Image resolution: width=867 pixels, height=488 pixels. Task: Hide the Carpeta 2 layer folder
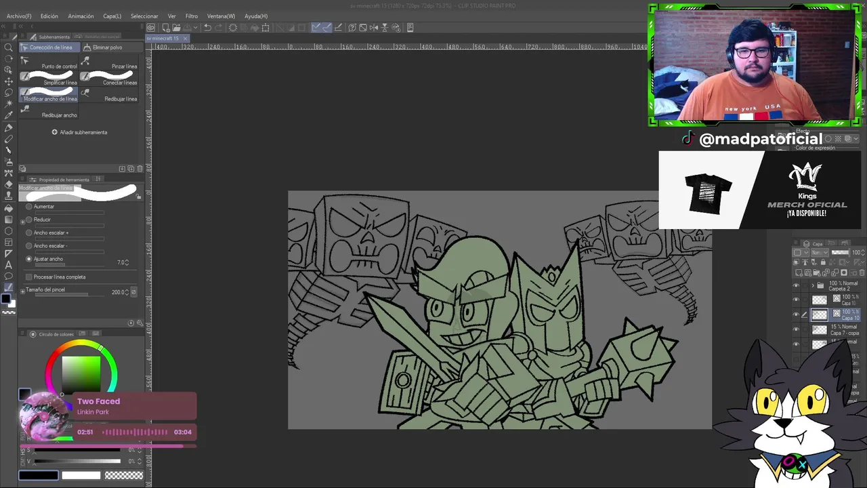(x=796, y=285)
